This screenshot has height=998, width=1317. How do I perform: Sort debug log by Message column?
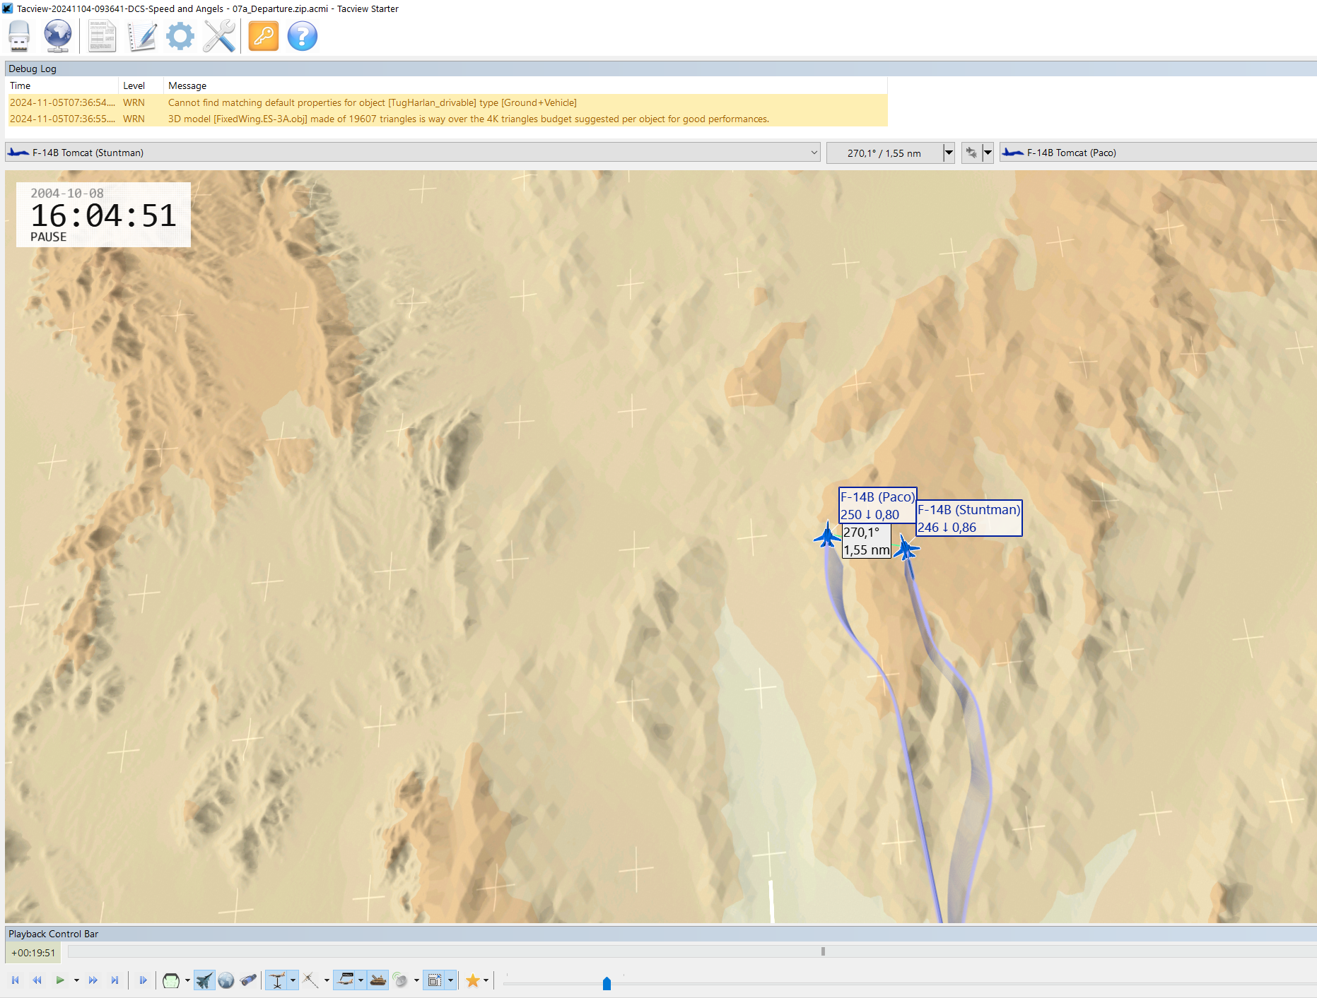click(x=525, y=85)
